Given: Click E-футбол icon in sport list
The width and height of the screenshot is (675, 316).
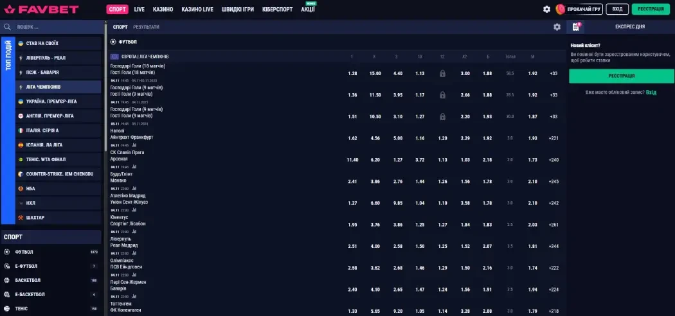Looking at the screenshot, I should [6, 266].
